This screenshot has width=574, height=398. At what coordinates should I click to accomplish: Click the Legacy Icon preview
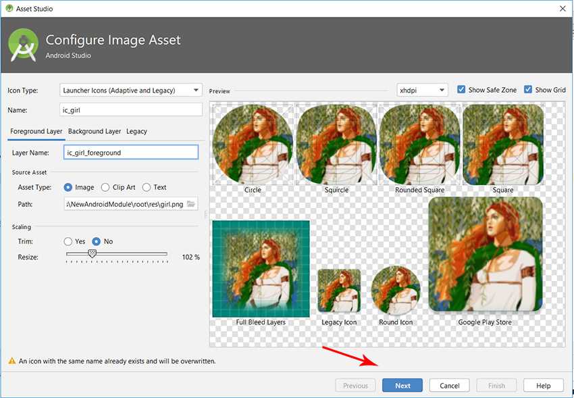click(x=339, y=292)
